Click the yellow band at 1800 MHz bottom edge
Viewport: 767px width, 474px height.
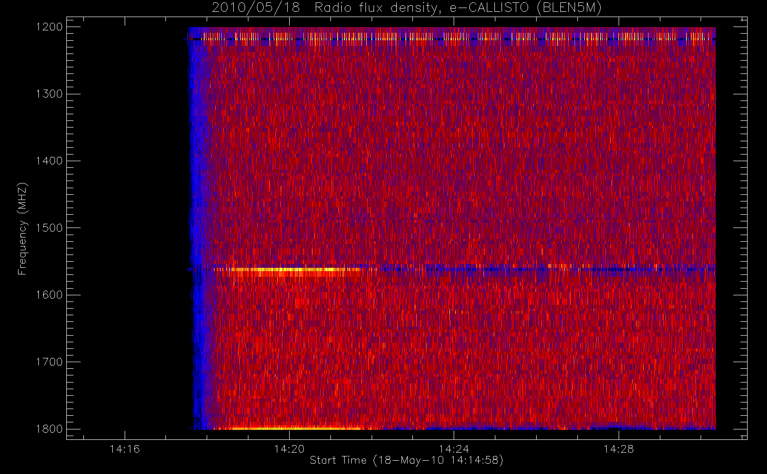point(296,428)
